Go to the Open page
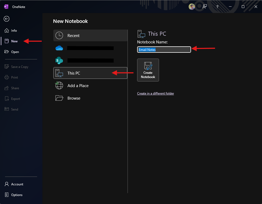Viewport: 262px width, 204px height. pyautogui.click(x=15, y=52)
